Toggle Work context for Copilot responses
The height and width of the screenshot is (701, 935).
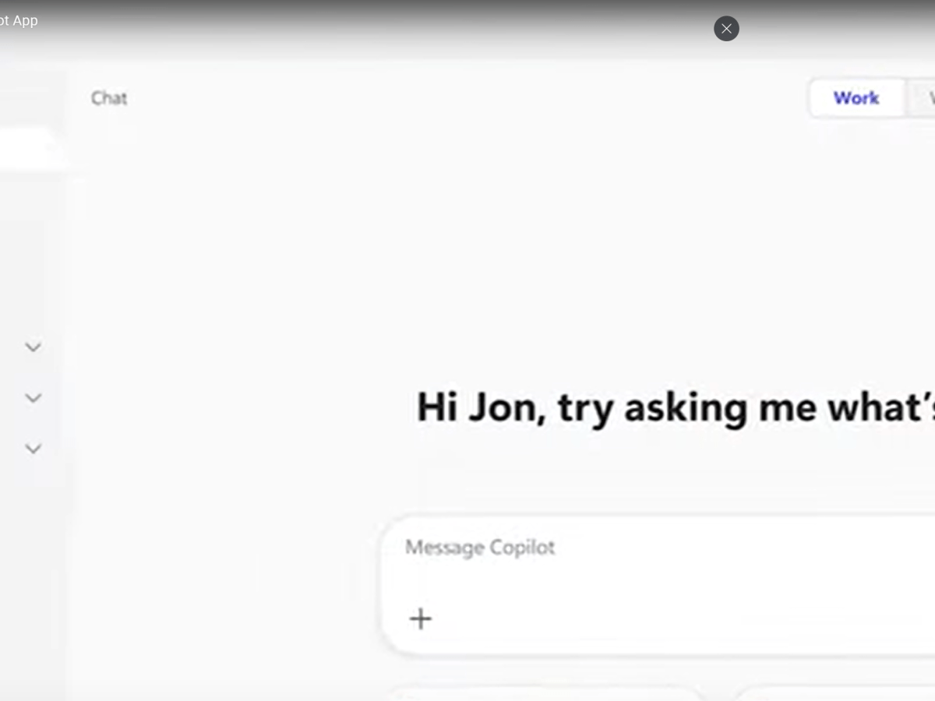coord(856,98)
